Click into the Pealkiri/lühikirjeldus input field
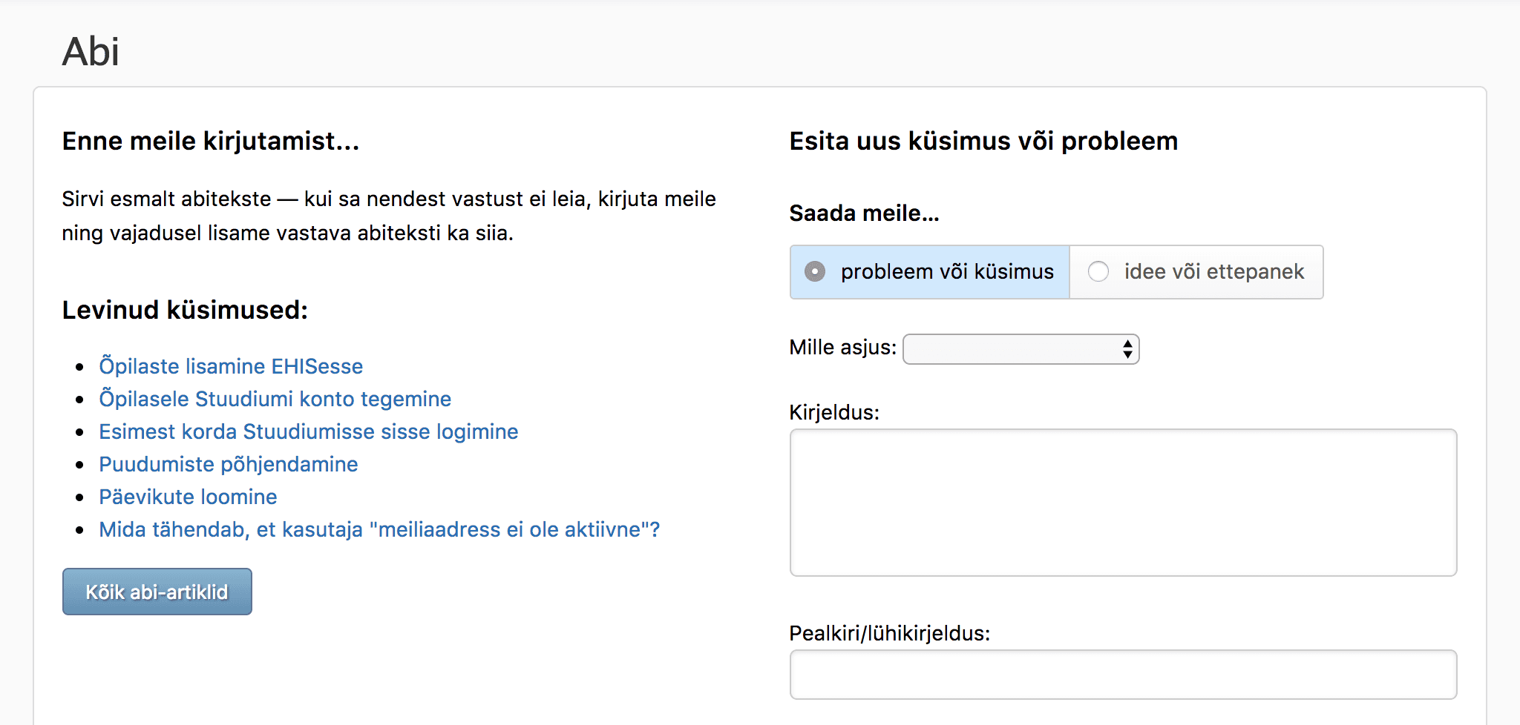Viewport: 1520px width, 725px height. 1122,674
